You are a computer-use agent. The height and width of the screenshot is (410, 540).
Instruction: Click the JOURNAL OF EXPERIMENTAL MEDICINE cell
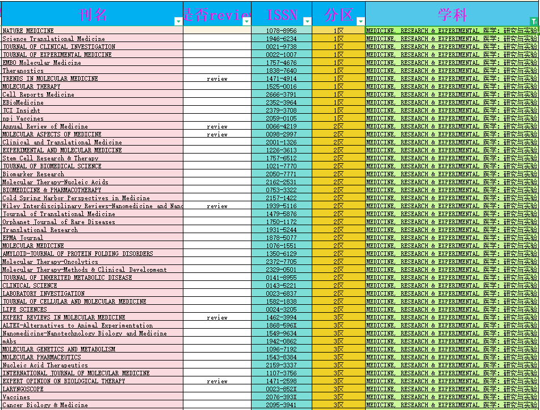pos(93,55)
